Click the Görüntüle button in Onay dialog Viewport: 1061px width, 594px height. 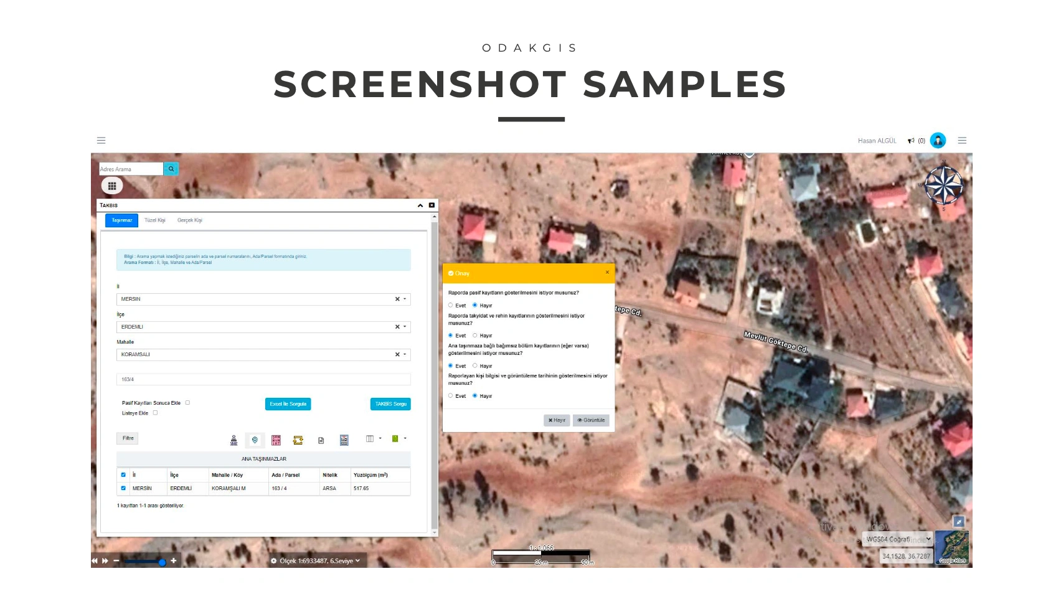click(591, 420)
